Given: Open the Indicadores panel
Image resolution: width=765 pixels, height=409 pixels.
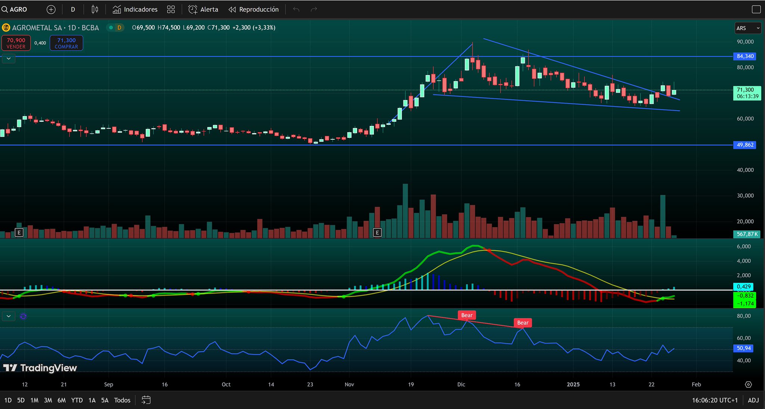Looking at the screenshot, I should click(135, 9).
